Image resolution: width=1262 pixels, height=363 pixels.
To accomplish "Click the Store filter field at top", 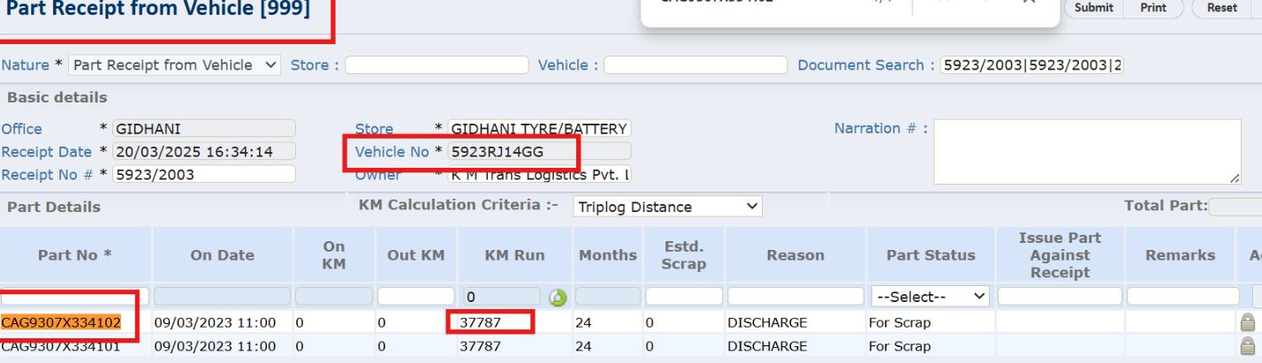I will [x=437, y=65].
